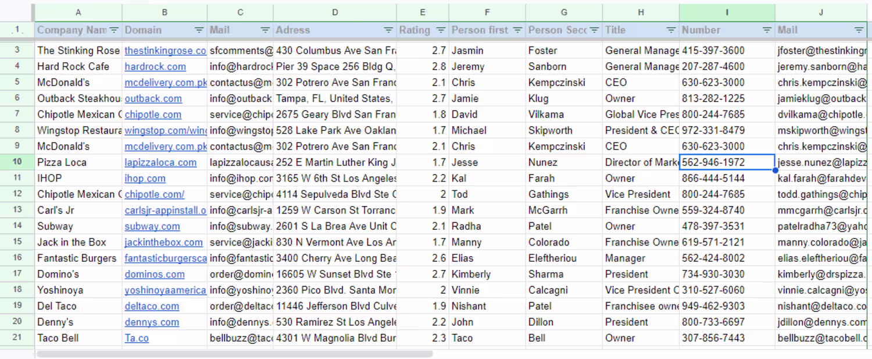Select cell 'Del Taco'
The image size is (872, 359).
[78, 306]
